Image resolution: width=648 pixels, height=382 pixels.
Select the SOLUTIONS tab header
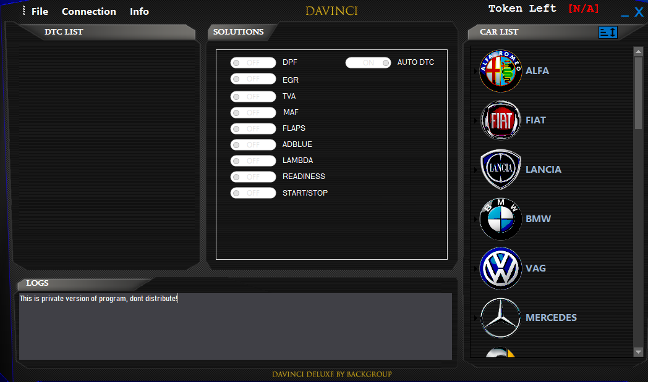click(239, 31)
